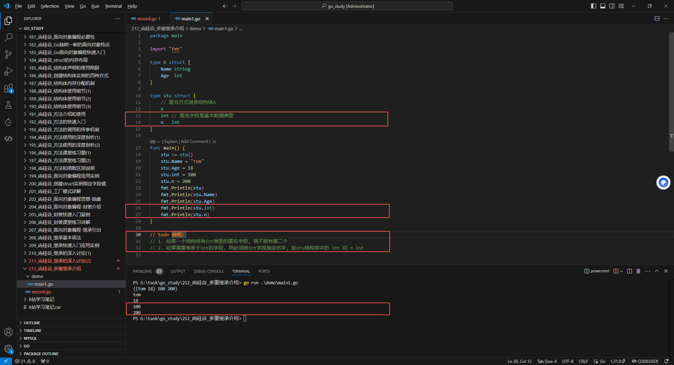This screenshot has height=365, width=674.
Task: Click the errors and warnings count in the status bar
Action: click(x=25, y=361)
